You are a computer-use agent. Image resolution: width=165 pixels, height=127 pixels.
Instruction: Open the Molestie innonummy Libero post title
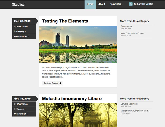pyautogui.click(x=72, y=99)
